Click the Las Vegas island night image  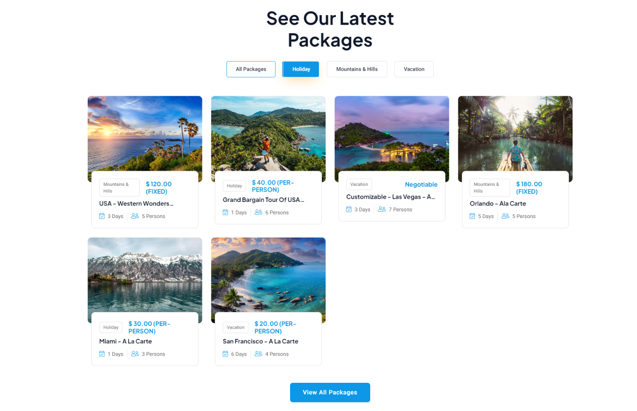click(392, 133)
